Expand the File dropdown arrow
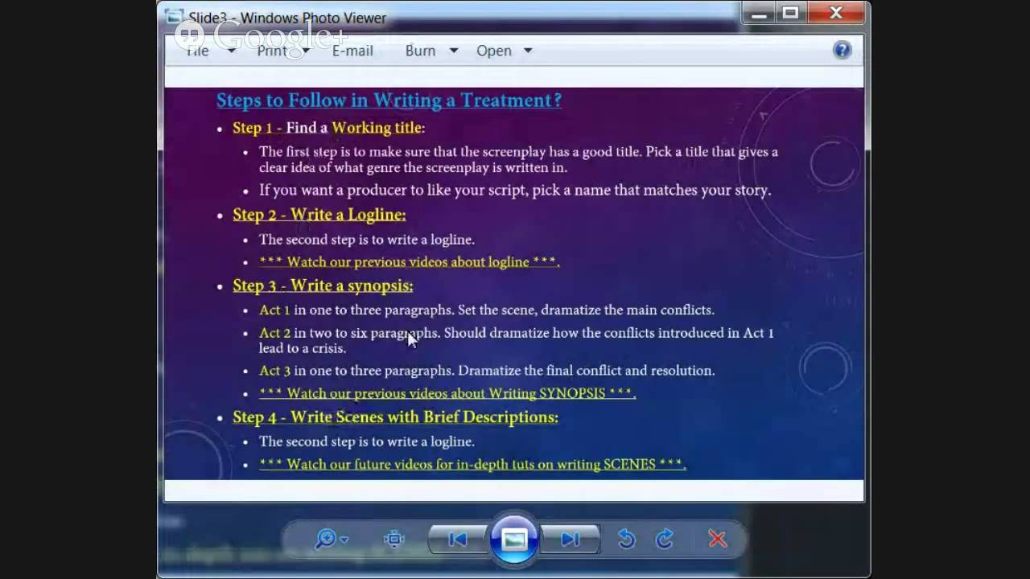The image size is (1030, 579). 232,51
